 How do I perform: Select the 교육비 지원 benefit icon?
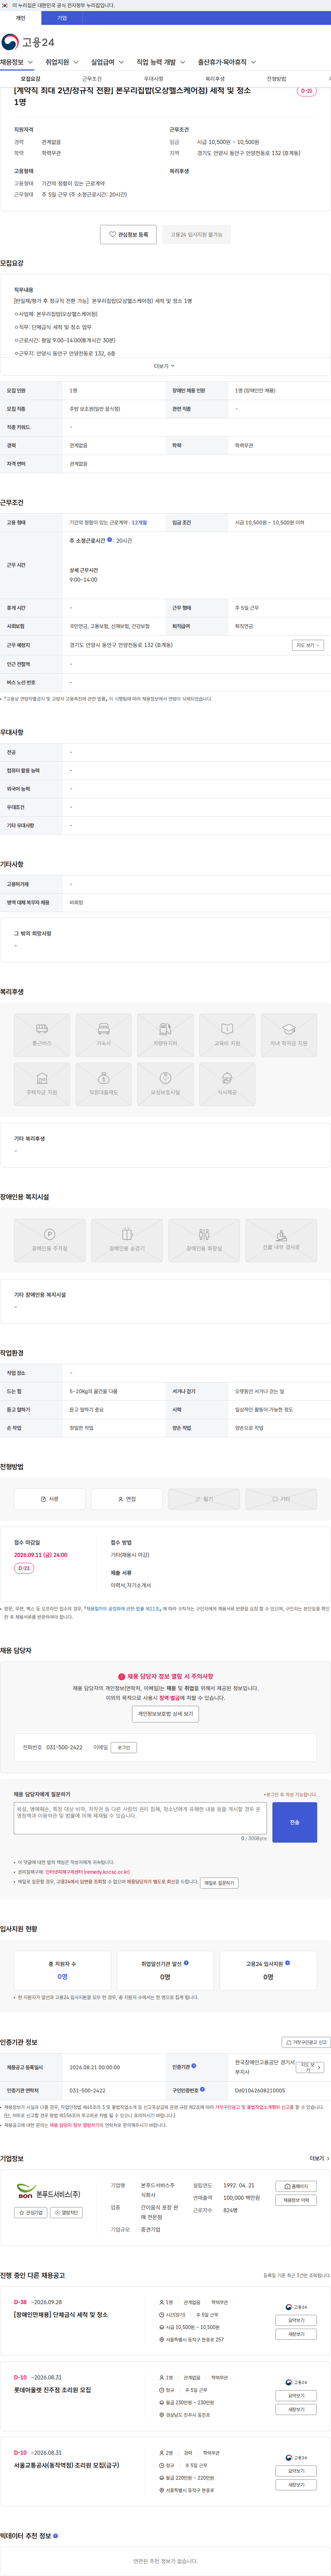click(x=227, y=1035)
